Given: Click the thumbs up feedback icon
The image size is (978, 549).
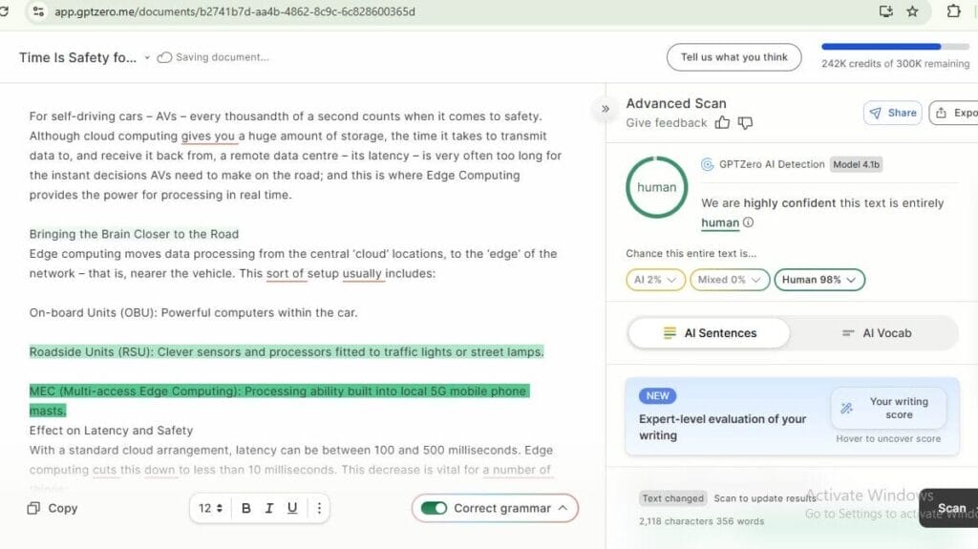Looking at the screenshot, I should [x=723, y=123].
